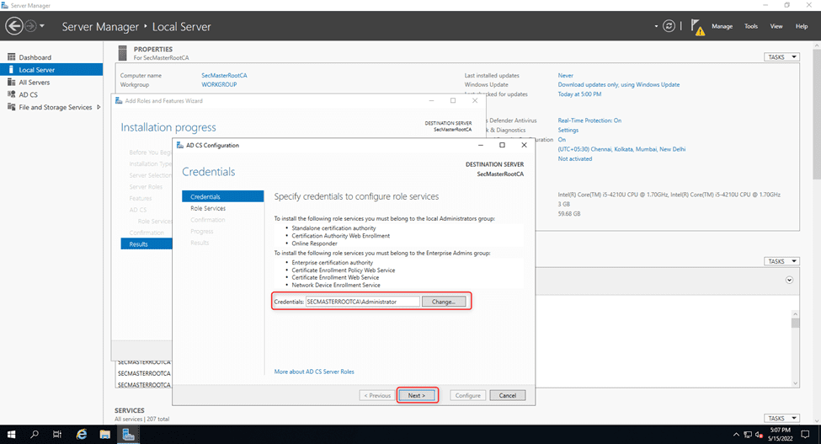Click Cancel in AD CS Configuration
The width and height of the screenshot is (821, 444).
pyautogui.click(x=508, y=395)
